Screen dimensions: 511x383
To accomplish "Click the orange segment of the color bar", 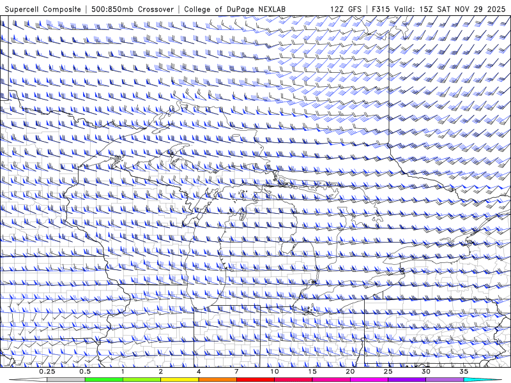I will (x=217, y=380).
